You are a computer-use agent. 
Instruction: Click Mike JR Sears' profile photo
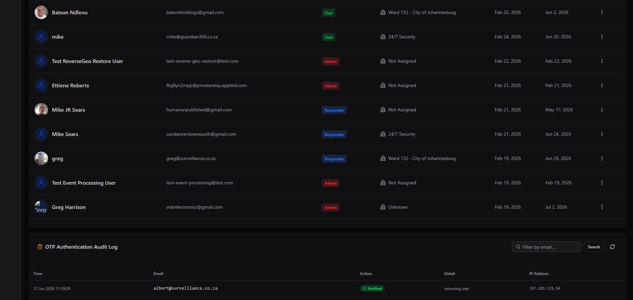41,110
